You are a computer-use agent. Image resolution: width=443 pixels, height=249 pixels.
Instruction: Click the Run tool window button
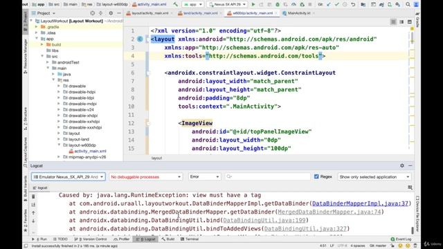tap(39, 239)
